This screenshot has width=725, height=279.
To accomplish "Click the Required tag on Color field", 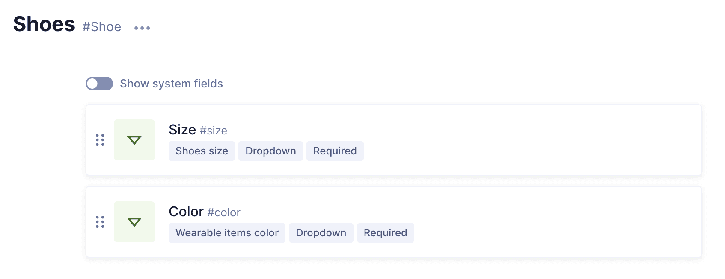I will click(385, 233).
